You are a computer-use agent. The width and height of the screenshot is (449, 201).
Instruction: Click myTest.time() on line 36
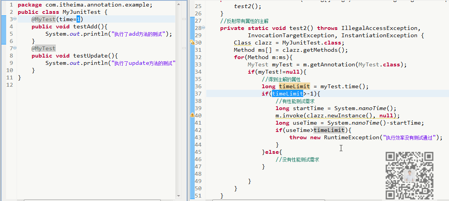tap(343, 86)
